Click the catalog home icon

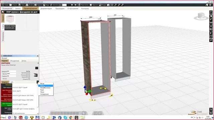pyautogui.click(x=3, y=12)
